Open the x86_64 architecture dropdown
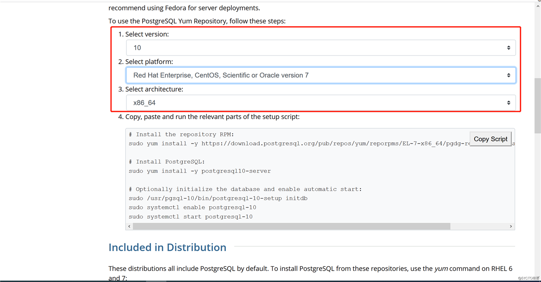This screenshot has width=541, height=282. [321, 103]
